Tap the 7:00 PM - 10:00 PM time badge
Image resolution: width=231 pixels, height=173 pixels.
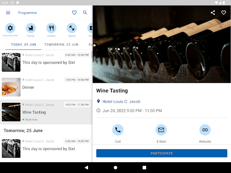[x=77, y=80]
